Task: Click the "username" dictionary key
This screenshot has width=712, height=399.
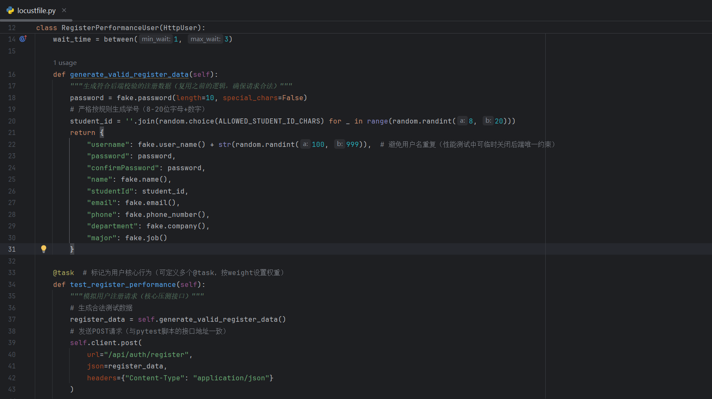Action: point(108,145)
